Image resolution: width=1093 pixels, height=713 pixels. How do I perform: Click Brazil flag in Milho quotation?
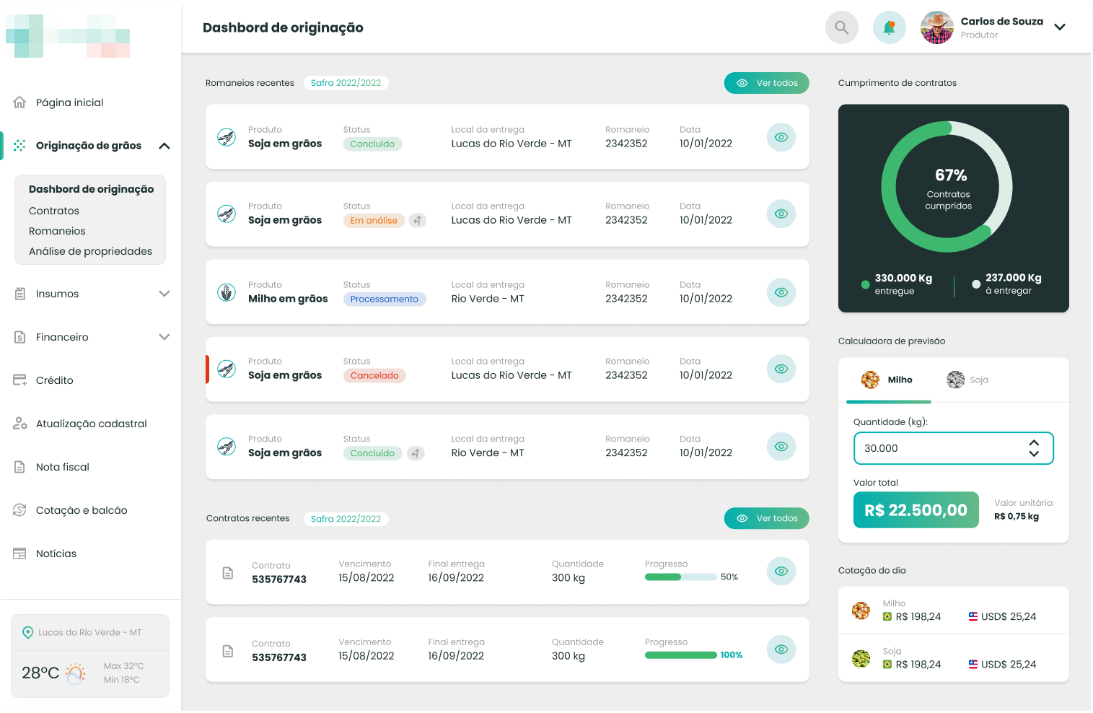(x=887, y=616)
